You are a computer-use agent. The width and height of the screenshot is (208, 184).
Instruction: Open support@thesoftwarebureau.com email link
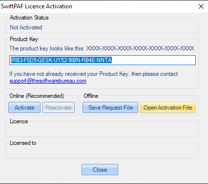coord(48,81)
